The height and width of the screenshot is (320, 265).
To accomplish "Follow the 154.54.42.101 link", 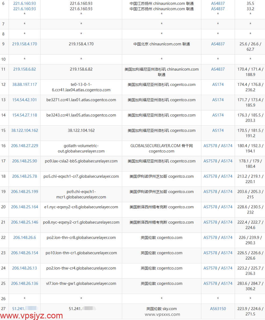I will tap(24, 100).
